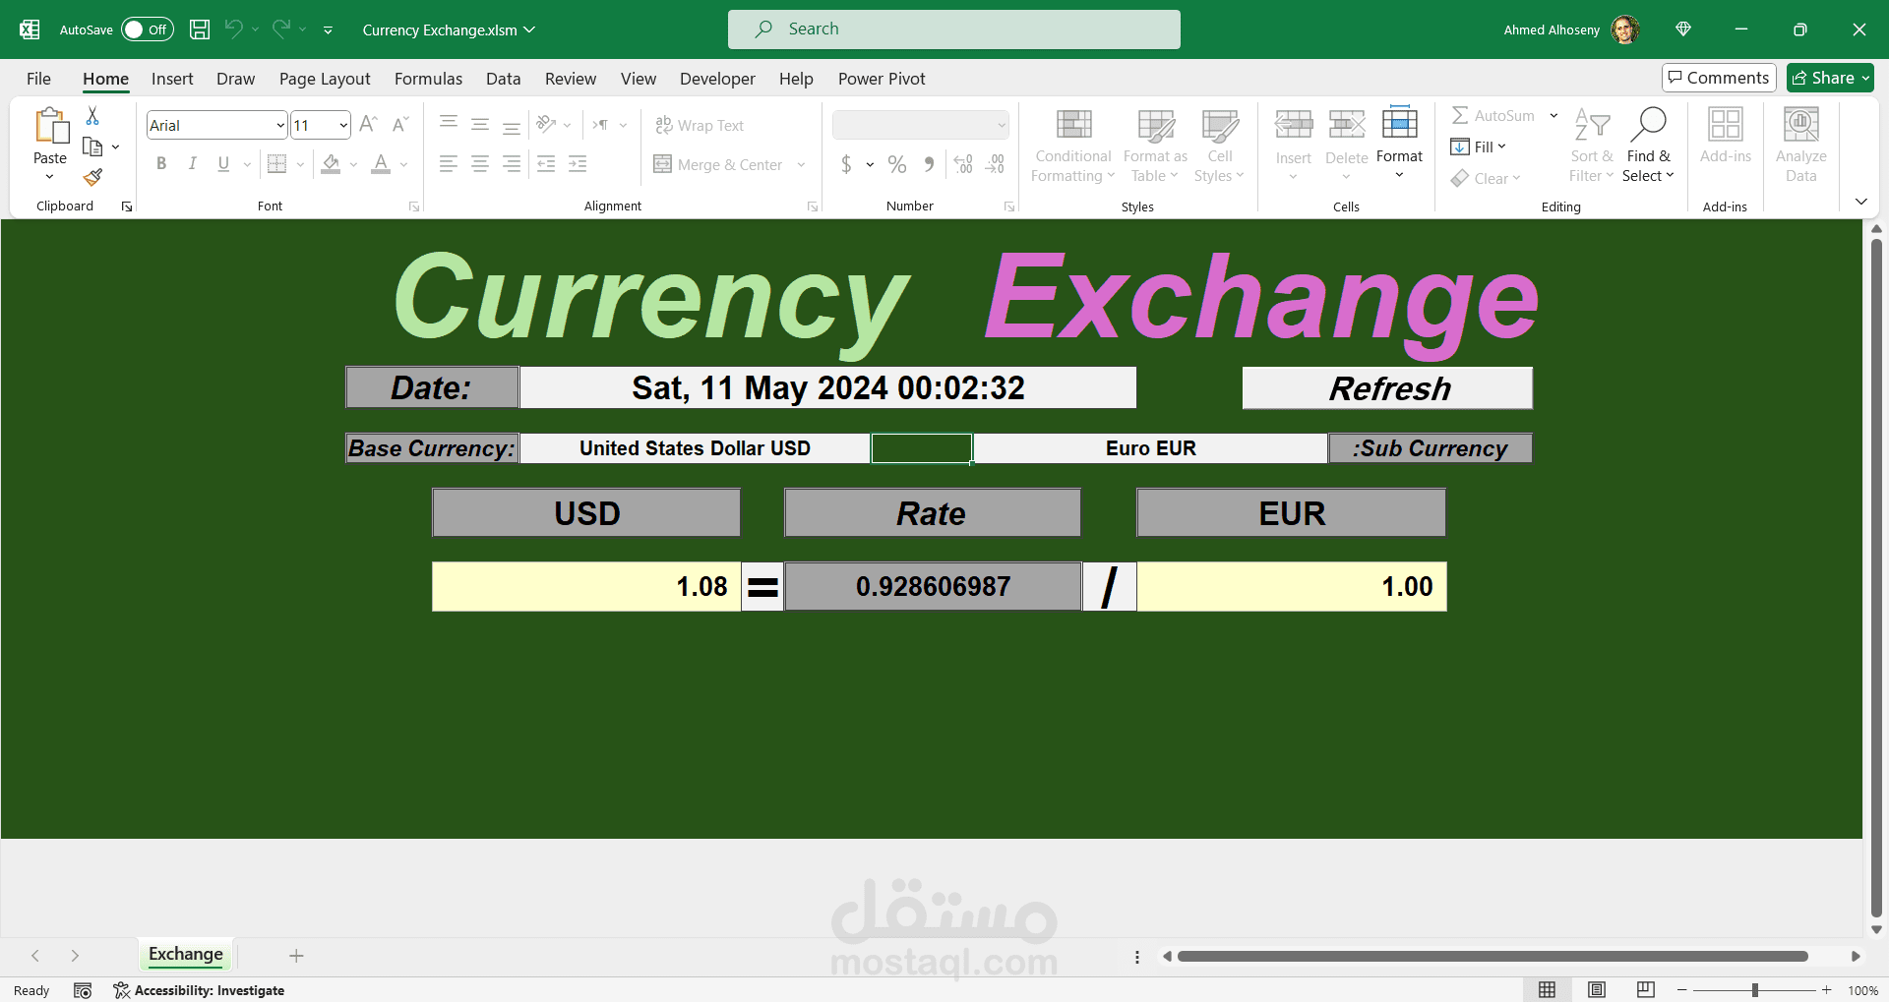Decrease font size with the smaller A icon
The image size is (1889, 1002).
[x=399, y=125]
